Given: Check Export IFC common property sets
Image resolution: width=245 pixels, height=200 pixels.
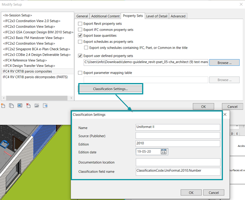Looking at the screenshot, I should 80,30.
